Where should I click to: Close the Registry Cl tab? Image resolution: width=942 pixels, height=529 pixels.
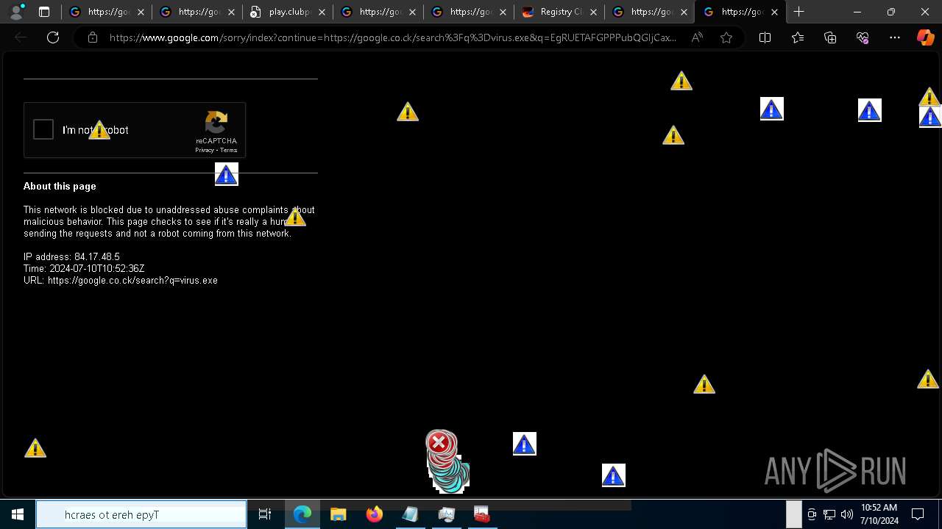coord(593,12)
